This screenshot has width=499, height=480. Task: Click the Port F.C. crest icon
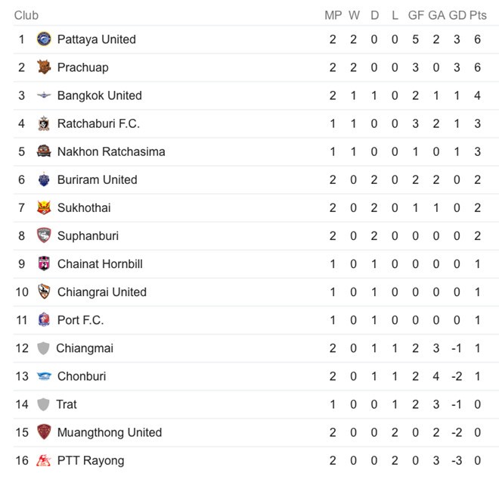click(x=44, y=319)
